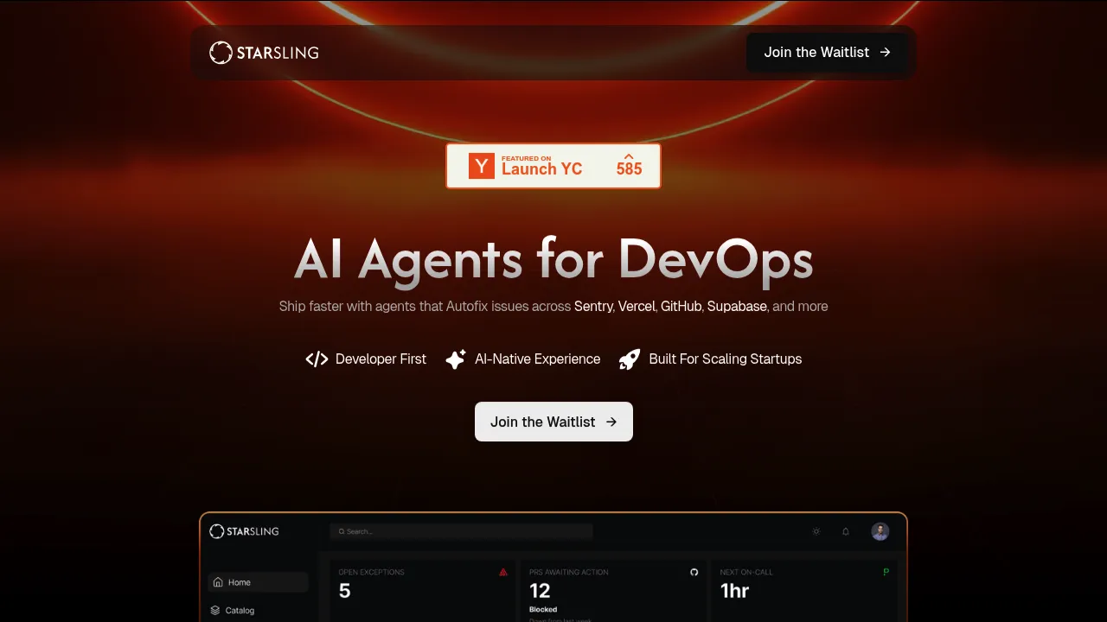The width and height of the screenshot is (1107, 622).
Task: Click the Next On-Call value 1hr
Action: coord(734,591)
